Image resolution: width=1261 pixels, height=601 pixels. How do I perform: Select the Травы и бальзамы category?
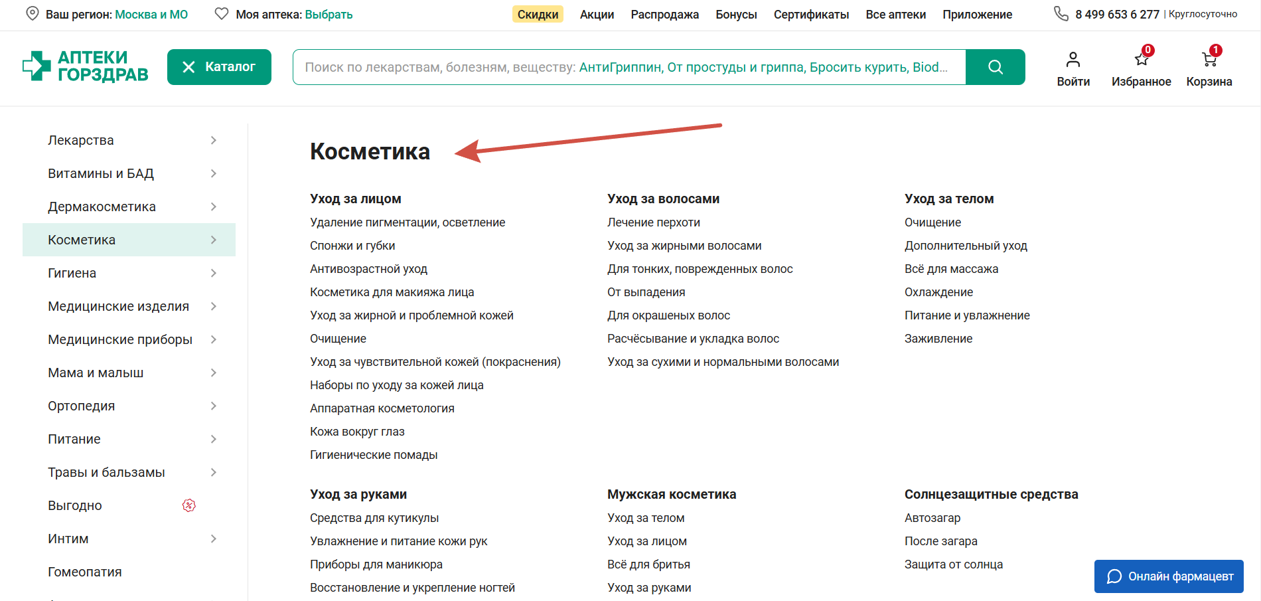pyautogui.click(x=106, y=472)
